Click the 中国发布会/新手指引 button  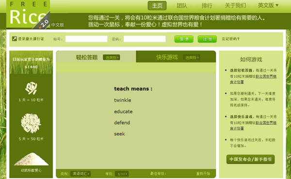click(250, 159)
